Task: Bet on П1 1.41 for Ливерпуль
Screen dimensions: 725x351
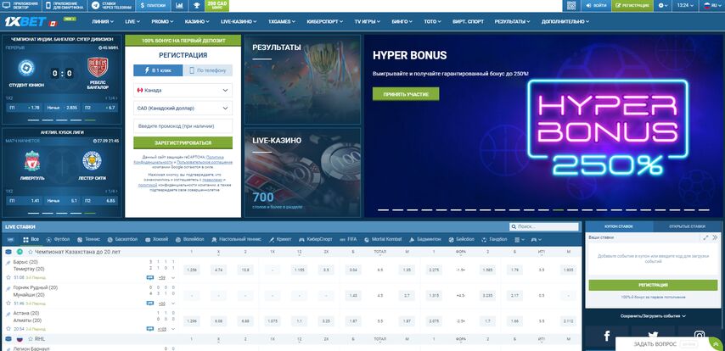Action: click(24, 201)
